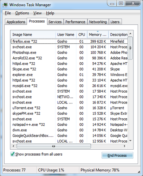The height and width of the screenshot is (176, 143).
Task: Select the Skype.exe *32 process
Action: pyautogui.click(x=69, y=69)
